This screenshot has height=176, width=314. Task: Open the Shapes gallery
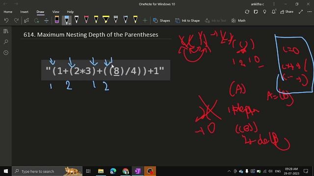click(x=161, y=21)
